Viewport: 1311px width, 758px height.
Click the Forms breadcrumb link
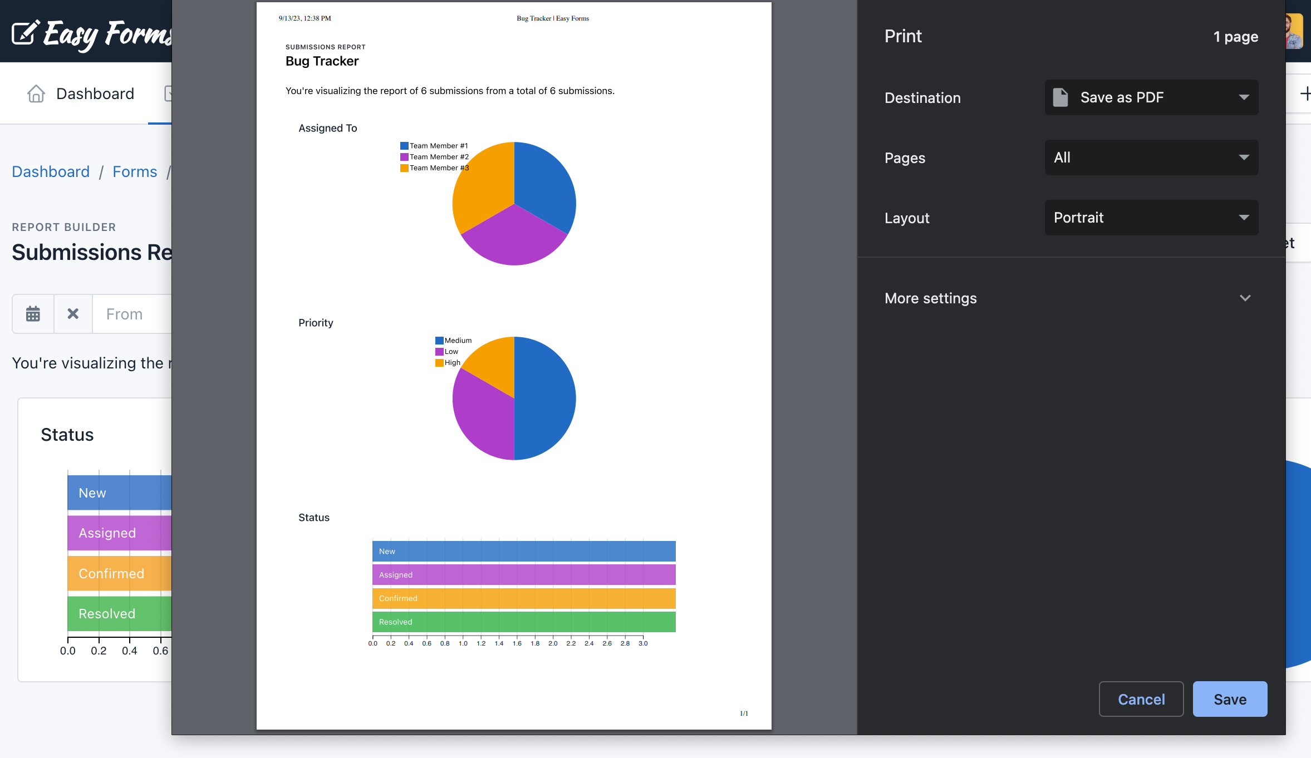point(135,171)
